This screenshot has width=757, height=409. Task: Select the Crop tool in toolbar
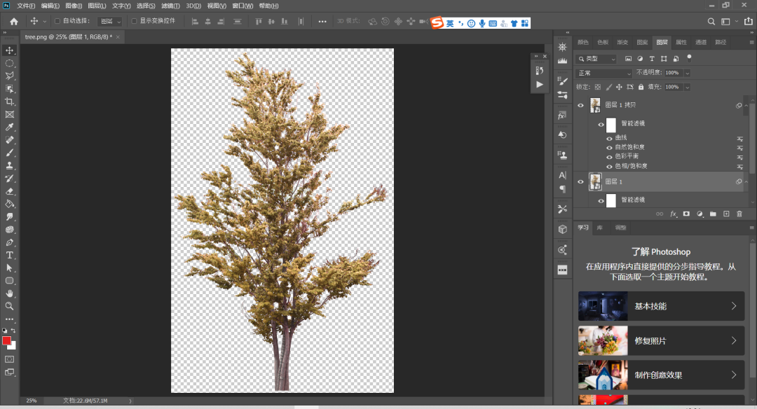(x=10, y=102)
